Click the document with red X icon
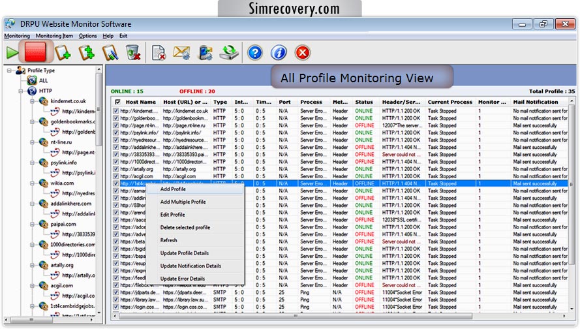The image size is (580, 329). 159,53
